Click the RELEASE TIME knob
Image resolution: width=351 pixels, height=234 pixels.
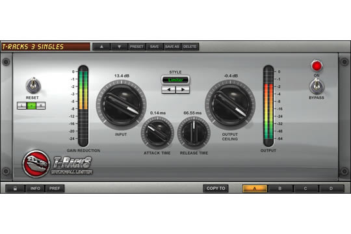[x=194, y=133]
